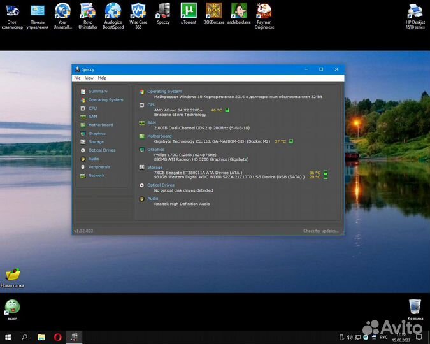The image size is (430, 344).
Task: Open the Windows Start menu
Action: [8, 337]
